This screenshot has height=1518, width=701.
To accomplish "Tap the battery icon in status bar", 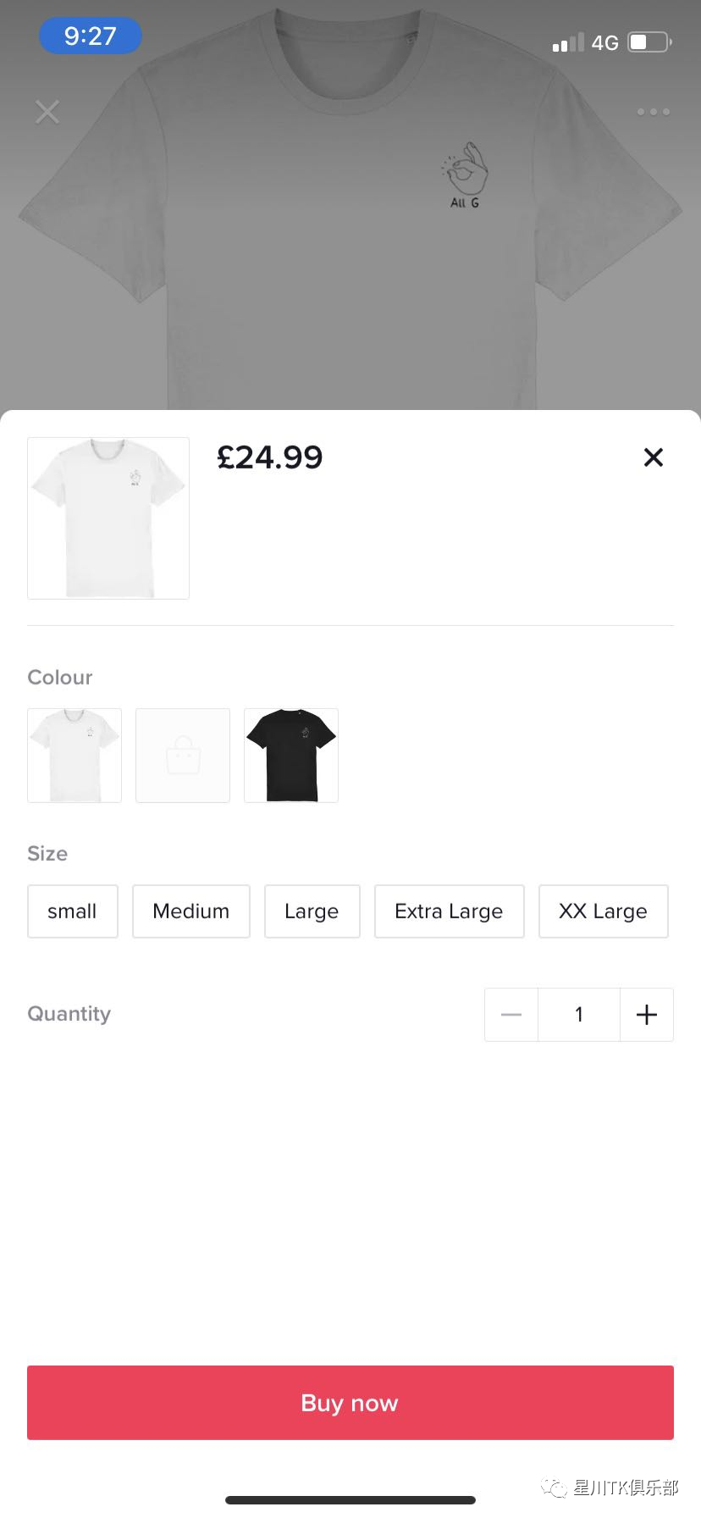I will pos(649,42).
